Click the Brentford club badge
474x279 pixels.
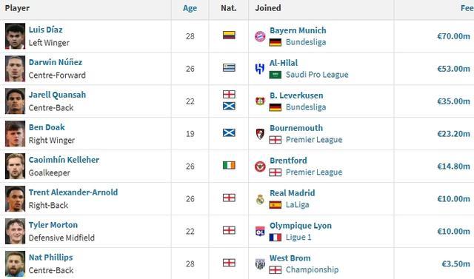pyautogui.click(x=260, y=167)
